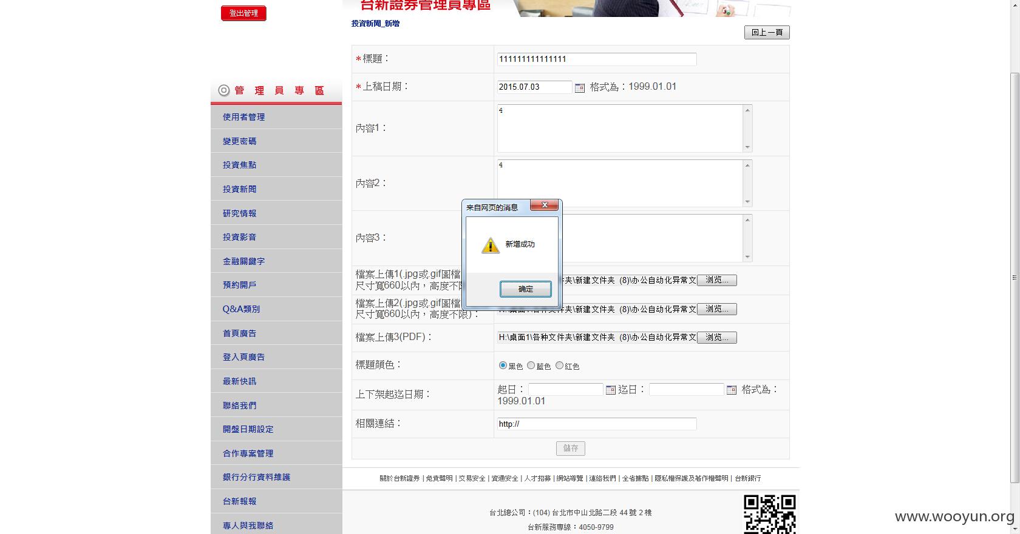Click scroll-down arrow of 內容2 textarea
The height and width of the screenshot is (534, 1020).
pos(747,202)
